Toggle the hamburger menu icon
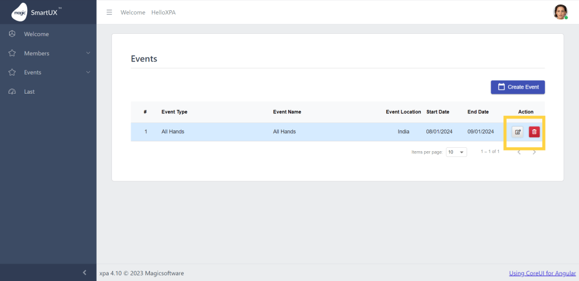The image size is (579, 281). pos(109,12)
